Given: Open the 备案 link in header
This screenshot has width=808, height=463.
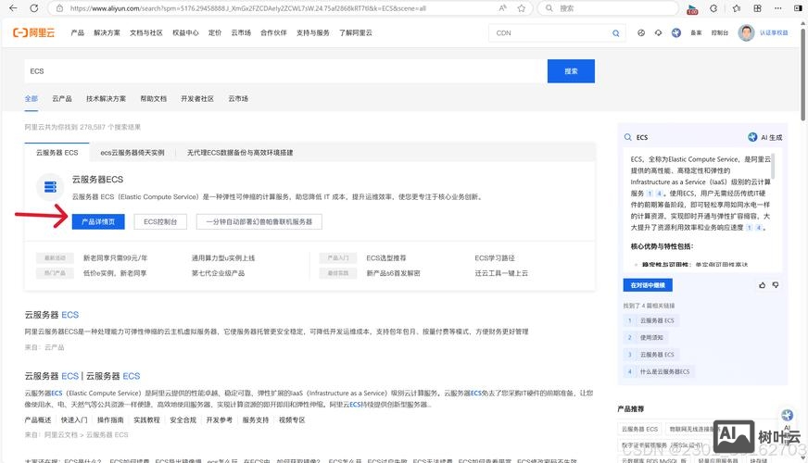Looking at the screenshot, I should coord(696,33).
